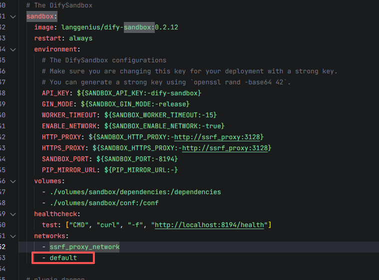Viewport: 379px width, 280px height.
Task: Click the HTTPS_PROXY variable name
Action: coord(63,148)
